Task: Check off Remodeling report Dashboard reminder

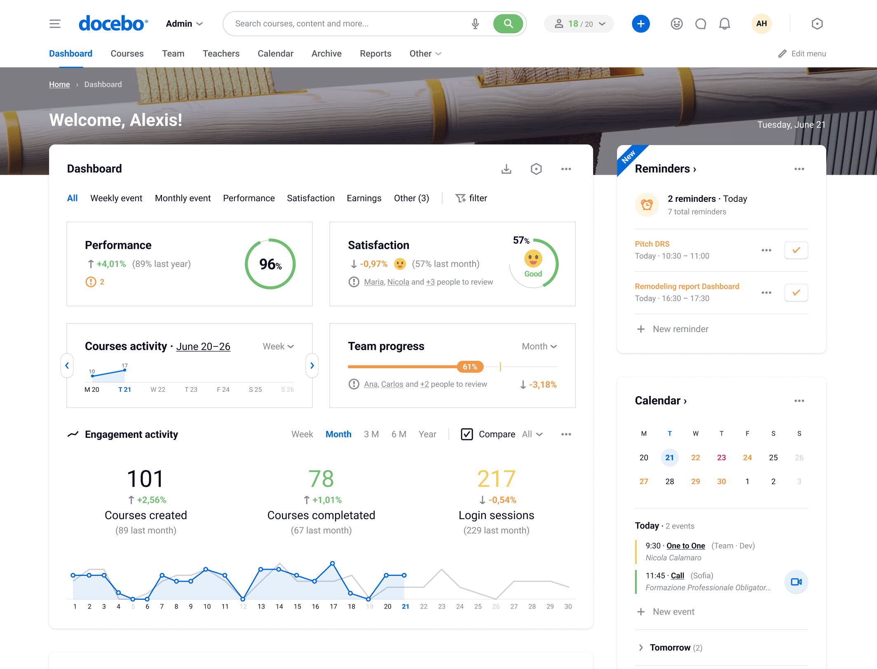Action: [x=796, y=292]
